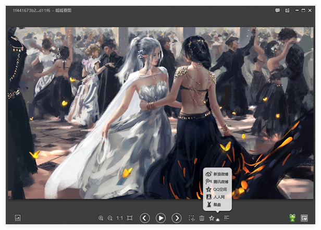Click the screenshot crop selection icon
Image resolution: width=321 pixels, height=230 pixels.
[192, 218]
